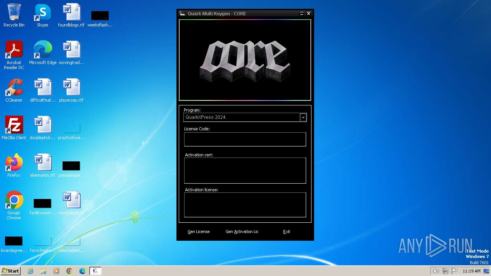Open Windows Media Player taskbar icon
Viewport: 491px width, 276px height.
click(x=56, y=271)
